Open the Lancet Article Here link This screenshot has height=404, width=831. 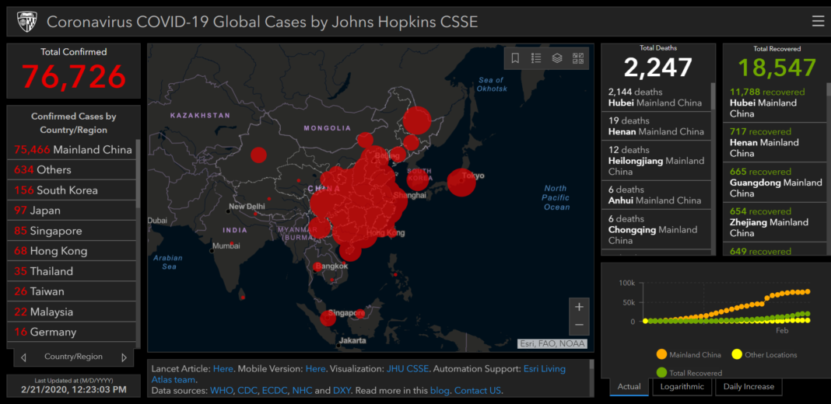click(223, 368)
